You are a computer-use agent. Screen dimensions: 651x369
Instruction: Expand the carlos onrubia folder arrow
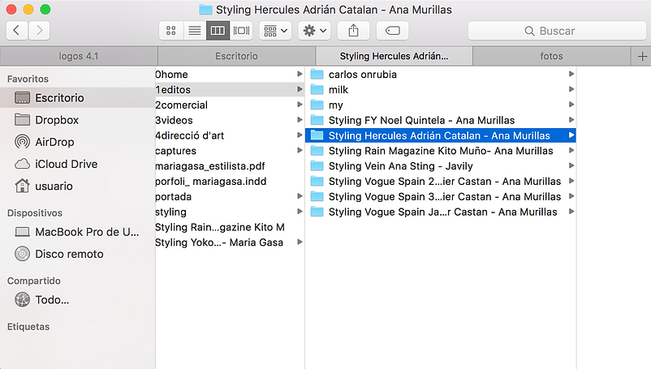pyautogui.click(x=571, y=74)
